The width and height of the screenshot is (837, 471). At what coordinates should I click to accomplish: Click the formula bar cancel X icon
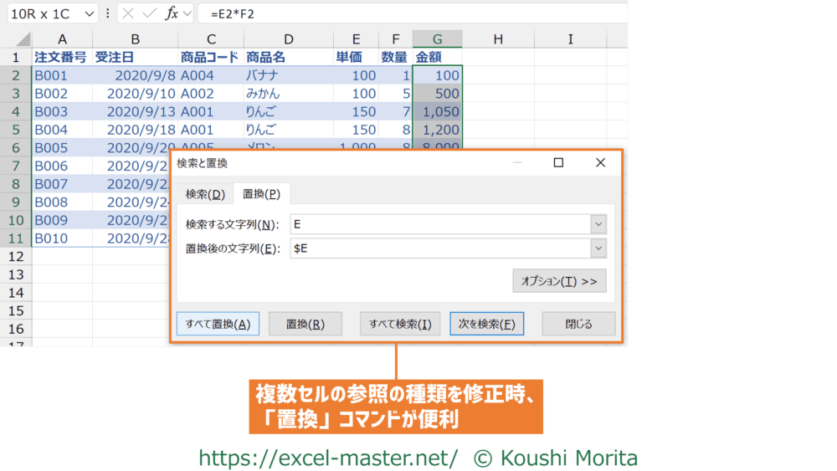(x=129, y=14)
